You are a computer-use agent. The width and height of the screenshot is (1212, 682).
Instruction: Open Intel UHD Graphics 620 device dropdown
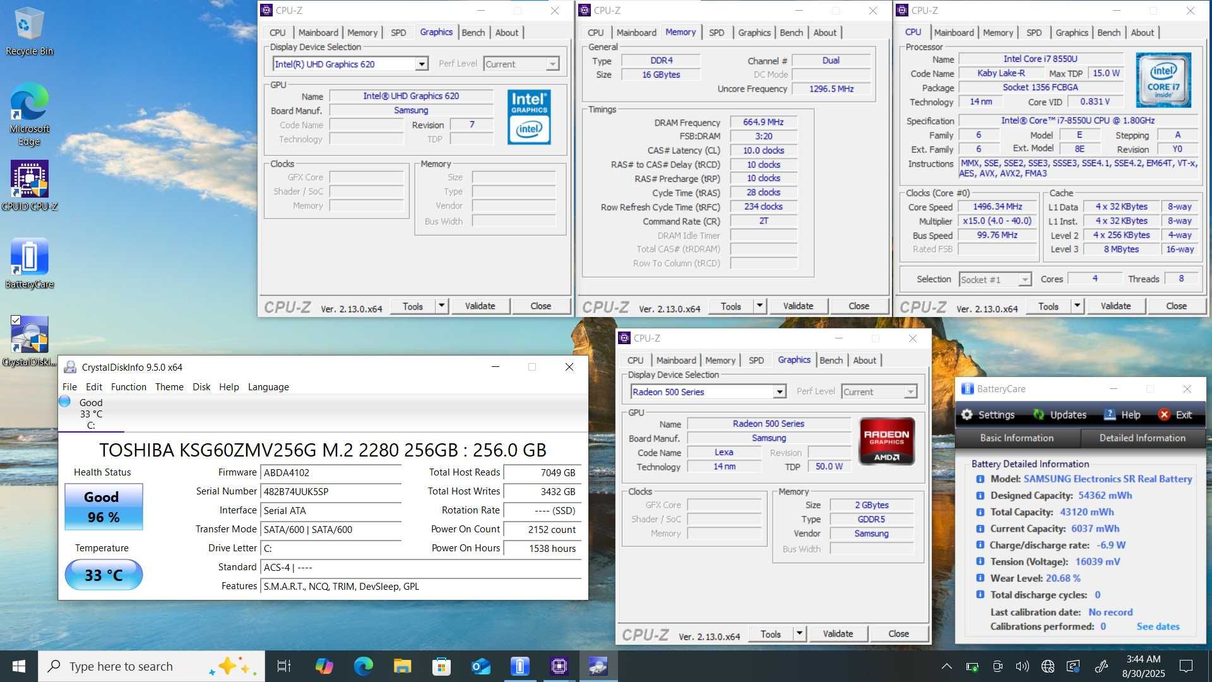click(x=422, y=64)
